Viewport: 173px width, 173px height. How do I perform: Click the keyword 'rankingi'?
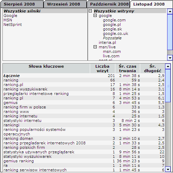[11, 125]
